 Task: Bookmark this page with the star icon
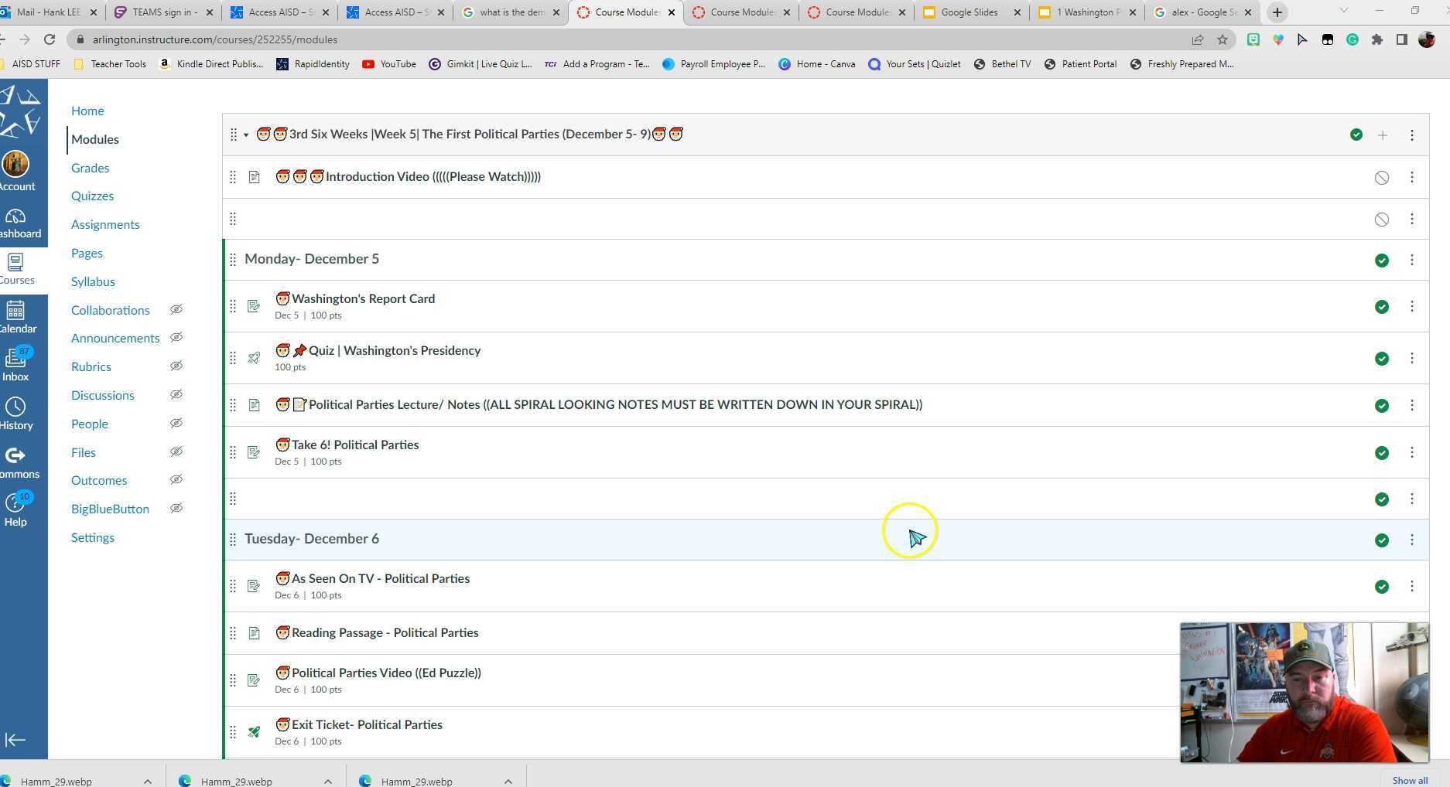1222,39
